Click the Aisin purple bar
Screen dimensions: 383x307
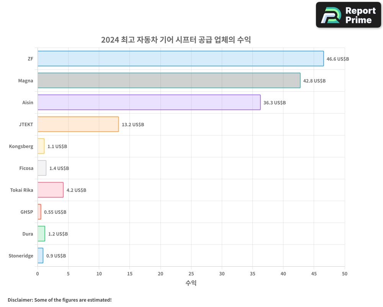[x=149, y=102]
